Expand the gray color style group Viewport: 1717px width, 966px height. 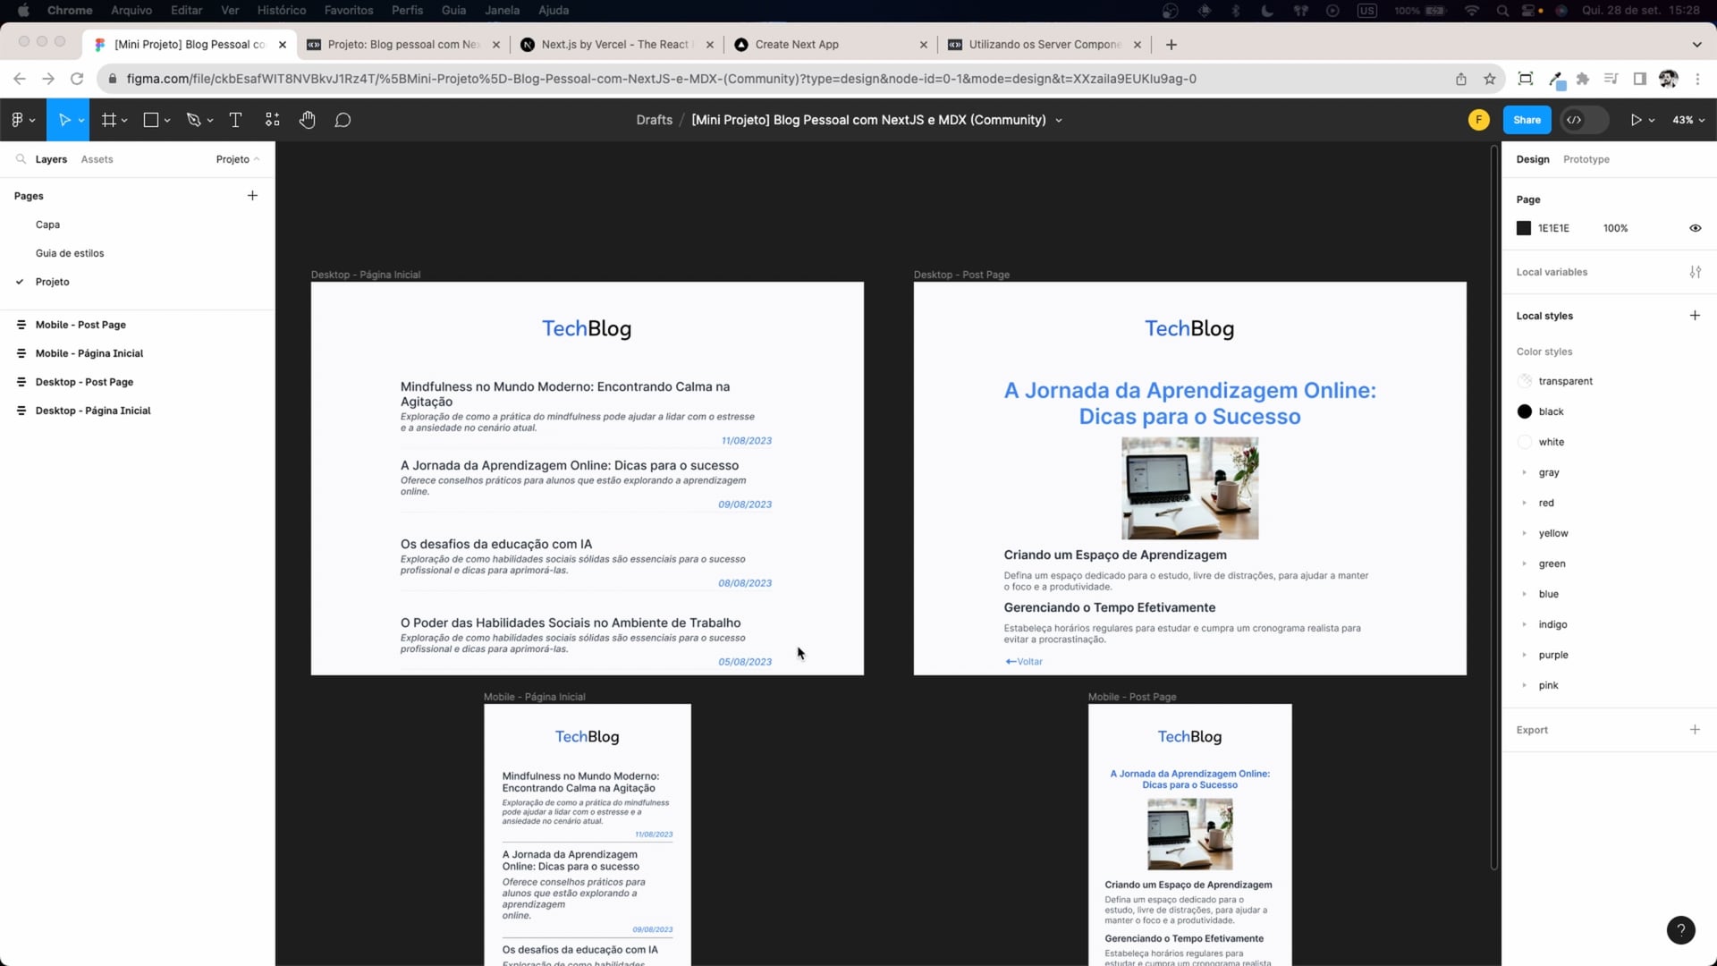[1525, 472]
